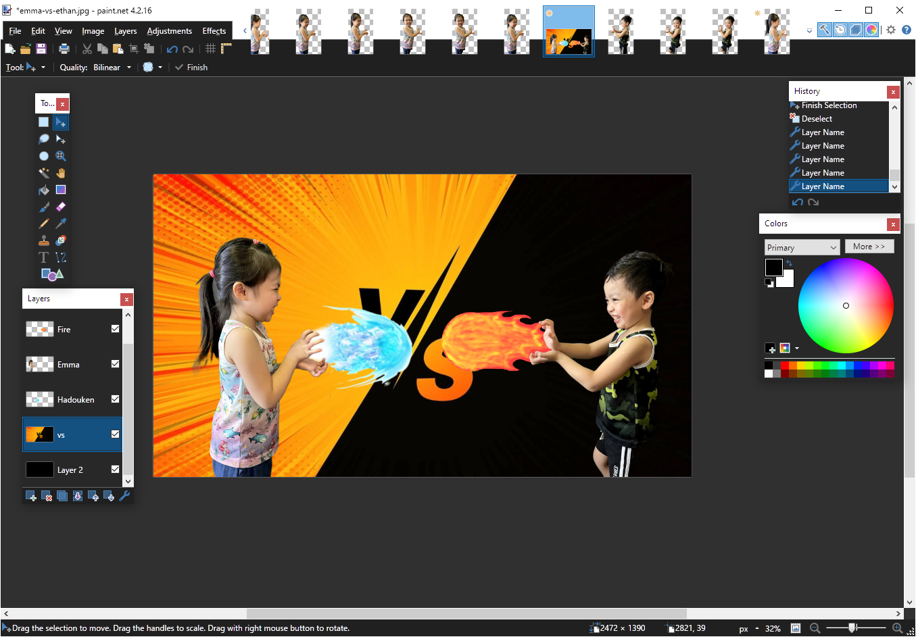Viewport: 916px width, 637px height.
Task: Open the Tool chooser dropdown
Action: [x=43, y=68]
